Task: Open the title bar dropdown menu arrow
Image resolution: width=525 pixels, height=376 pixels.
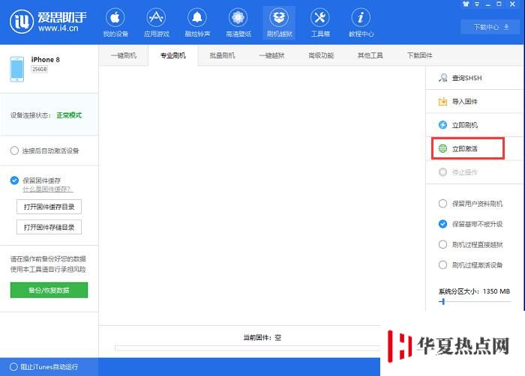Action: point(477,4)
